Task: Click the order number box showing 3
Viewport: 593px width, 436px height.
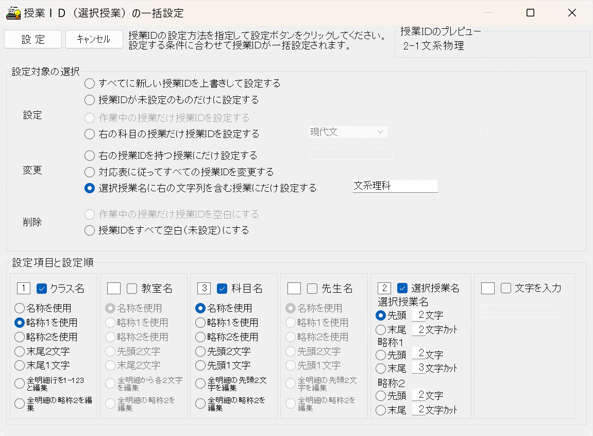Action: [x=205, y=288]
